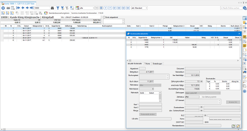247x131 pixels.
Task: Jump to the first account arrow
Action: click(x=18, y=8)
